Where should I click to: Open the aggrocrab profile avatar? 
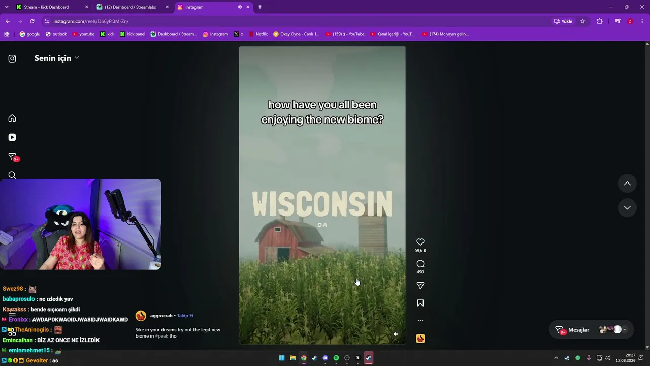pos(141,316)
